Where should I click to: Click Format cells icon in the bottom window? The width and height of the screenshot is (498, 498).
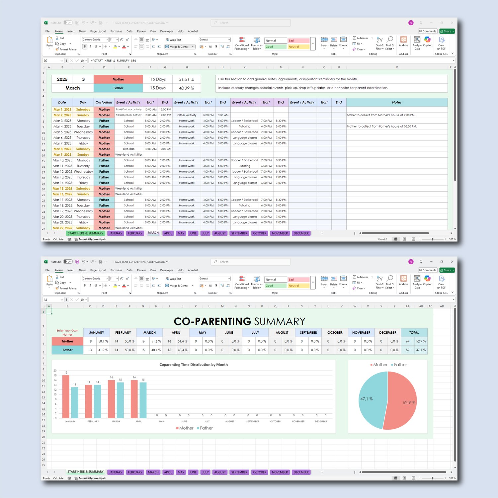click(343, 279)
